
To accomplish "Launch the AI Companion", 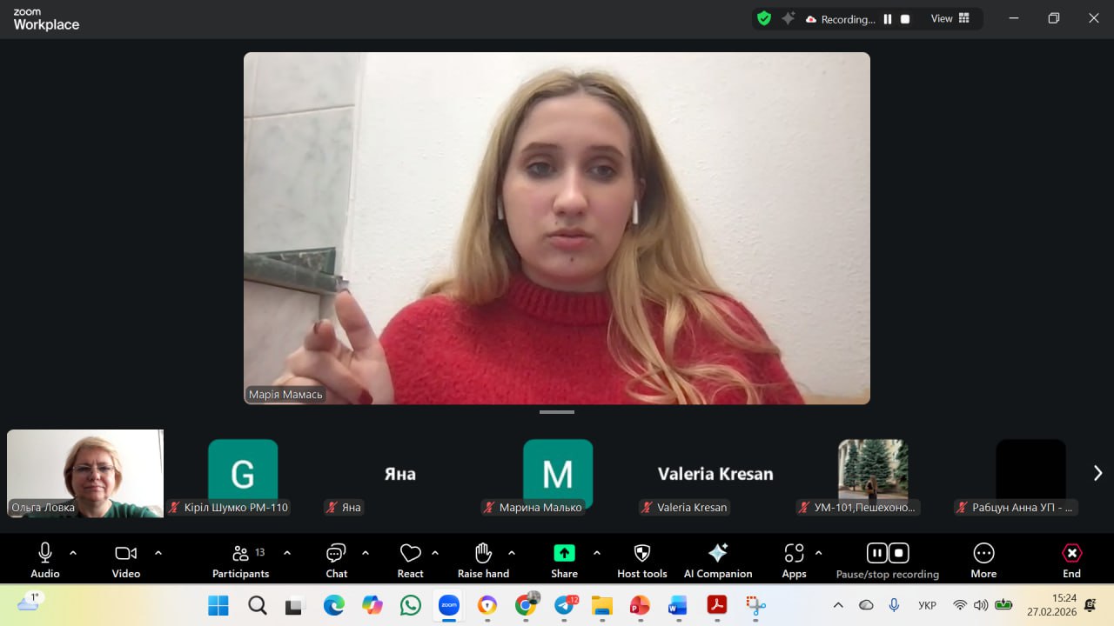I will 718,554.
